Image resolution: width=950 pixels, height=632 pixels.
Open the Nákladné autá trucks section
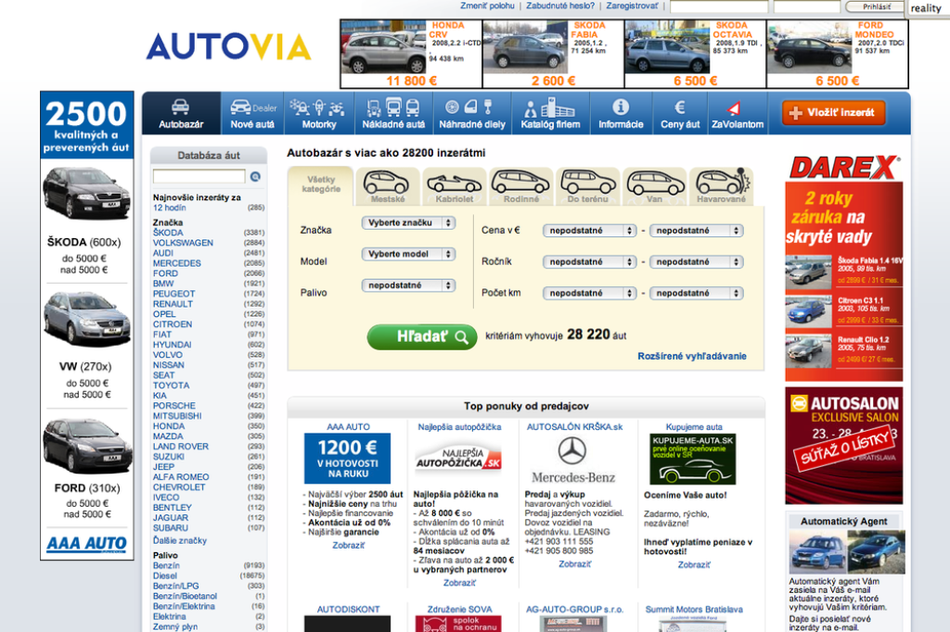(393, 113)
